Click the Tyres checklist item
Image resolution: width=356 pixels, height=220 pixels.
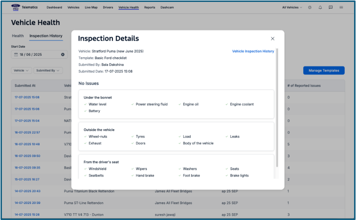click(138, 136)
